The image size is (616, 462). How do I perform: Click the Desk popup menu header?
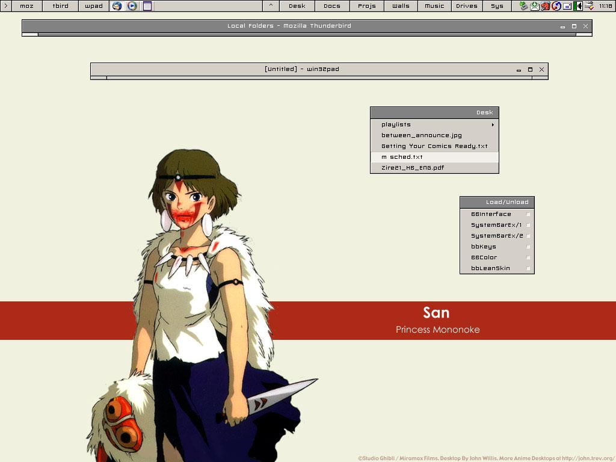(434, 112)
